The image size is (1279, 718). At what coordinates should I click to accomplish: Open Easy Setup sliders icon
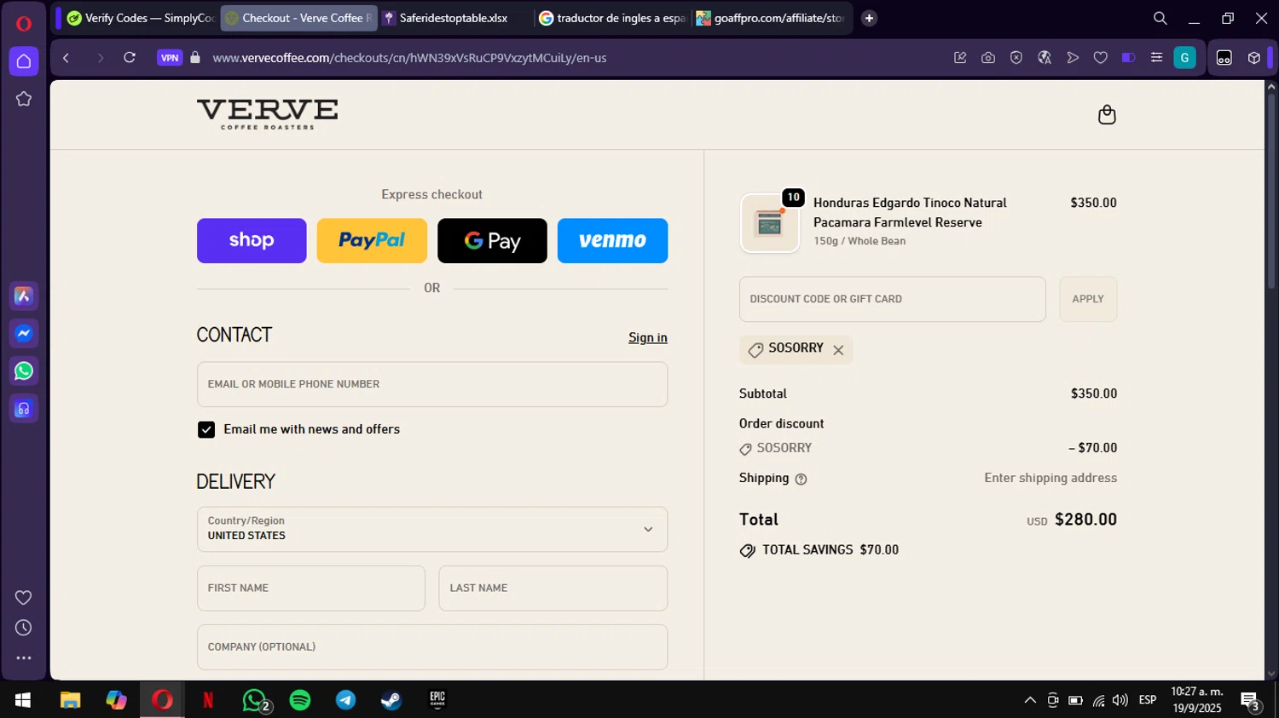[x=1157, y=58]
